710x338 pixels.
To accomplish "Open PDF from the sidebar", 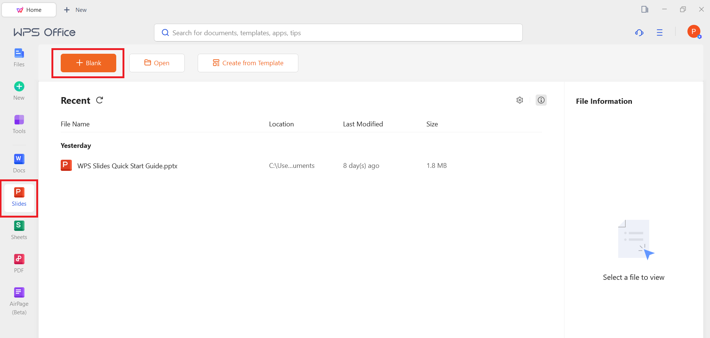I will click(x=19, y=264).
